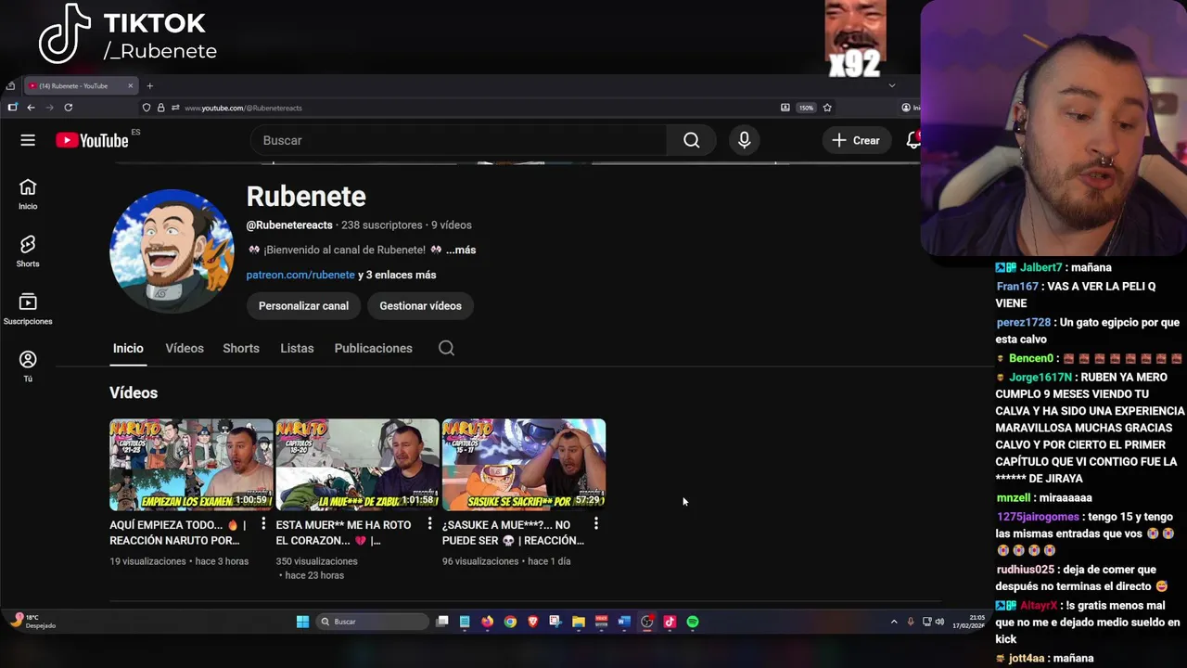1187x668 pixels.
Task: Go back with the browser back arrow
Action: 31,108
